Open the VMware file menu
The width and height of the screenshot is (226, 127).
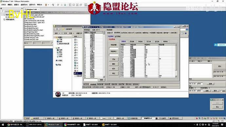pos(4,5)
